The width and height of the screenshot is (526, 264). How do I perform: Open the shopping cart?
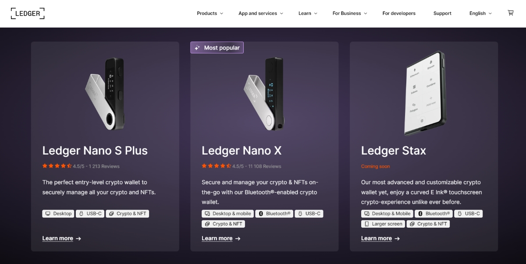[510, 13]
